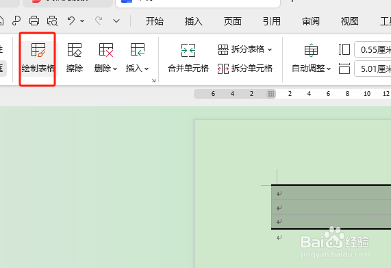This screenshot has width=391, height=268.
Task: Click the third row of the table
Action: 331,221
